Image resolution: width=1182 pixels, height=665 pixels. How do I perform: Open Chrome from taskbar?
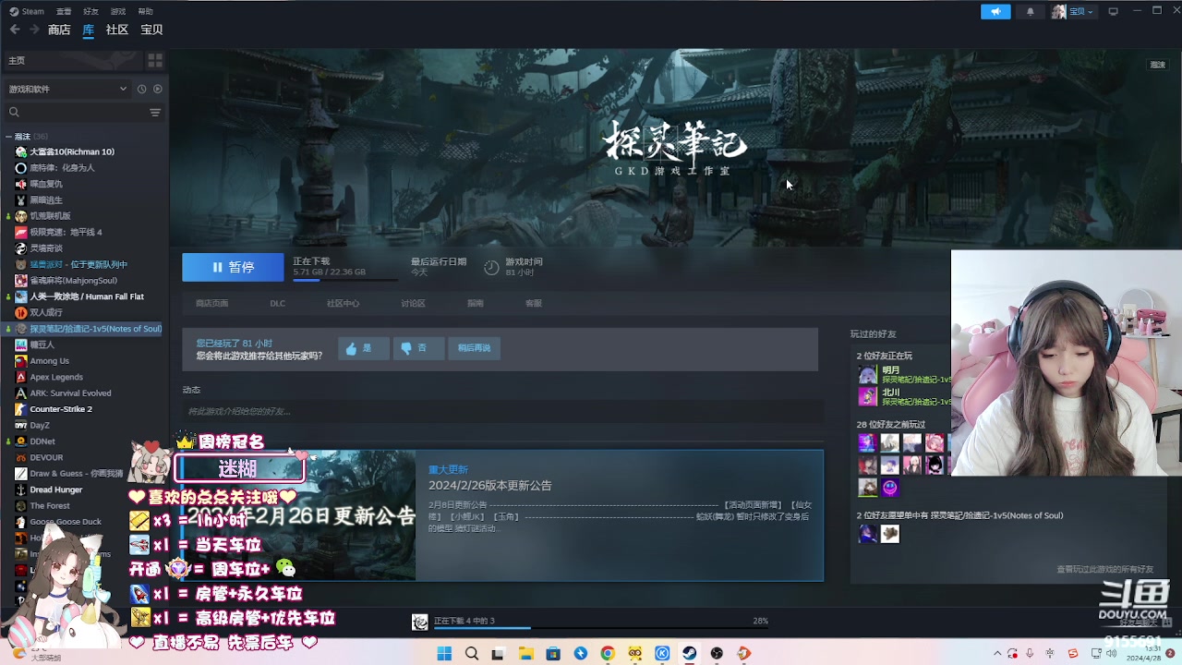tap(607, 653)
